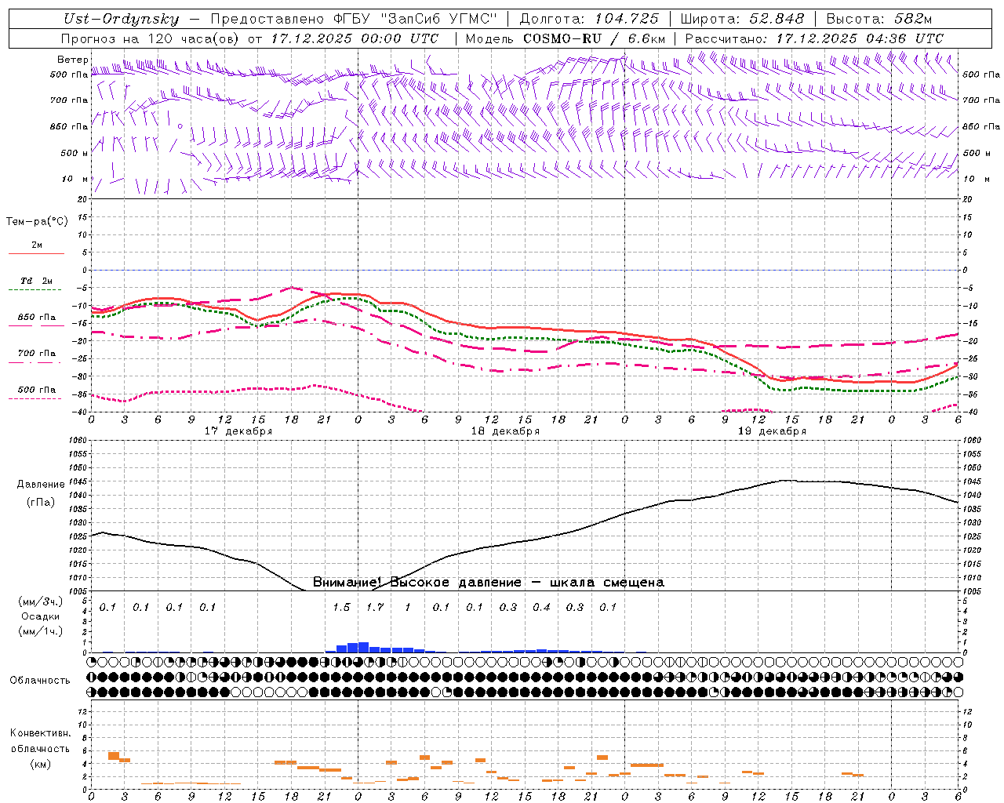Click the (мм/3ч.) precipitation unit label
This screenshot has width=1004, height=803.
coord(41,602)
